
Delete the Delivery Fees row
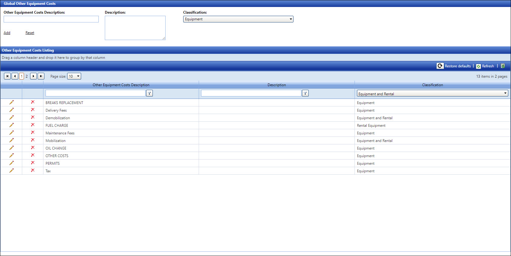pyautogui.click(x=33, y=110)
